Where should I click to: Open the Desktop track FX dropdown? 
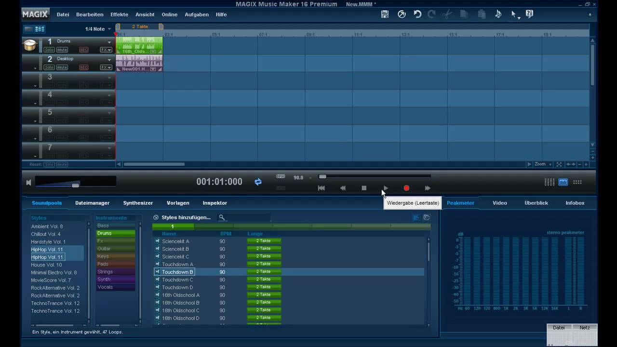(x=106, y=67)
